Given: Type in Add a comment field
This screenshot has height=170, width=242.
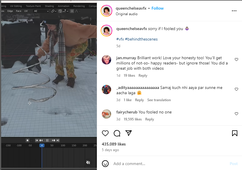Looking at the screenshot, I should point(169,164).
